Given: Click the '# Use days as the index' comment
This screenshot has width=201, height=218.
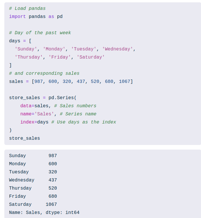Looking at the screenshot, I should coord(84,122).
